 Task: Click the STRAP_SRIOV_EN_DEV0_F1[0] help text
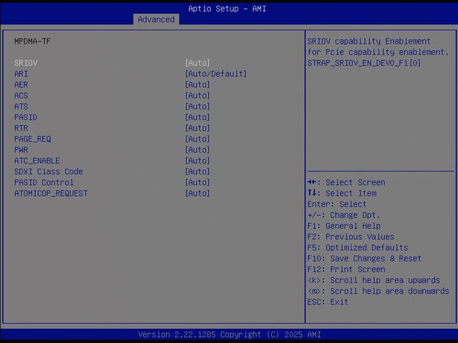point(364,63)
